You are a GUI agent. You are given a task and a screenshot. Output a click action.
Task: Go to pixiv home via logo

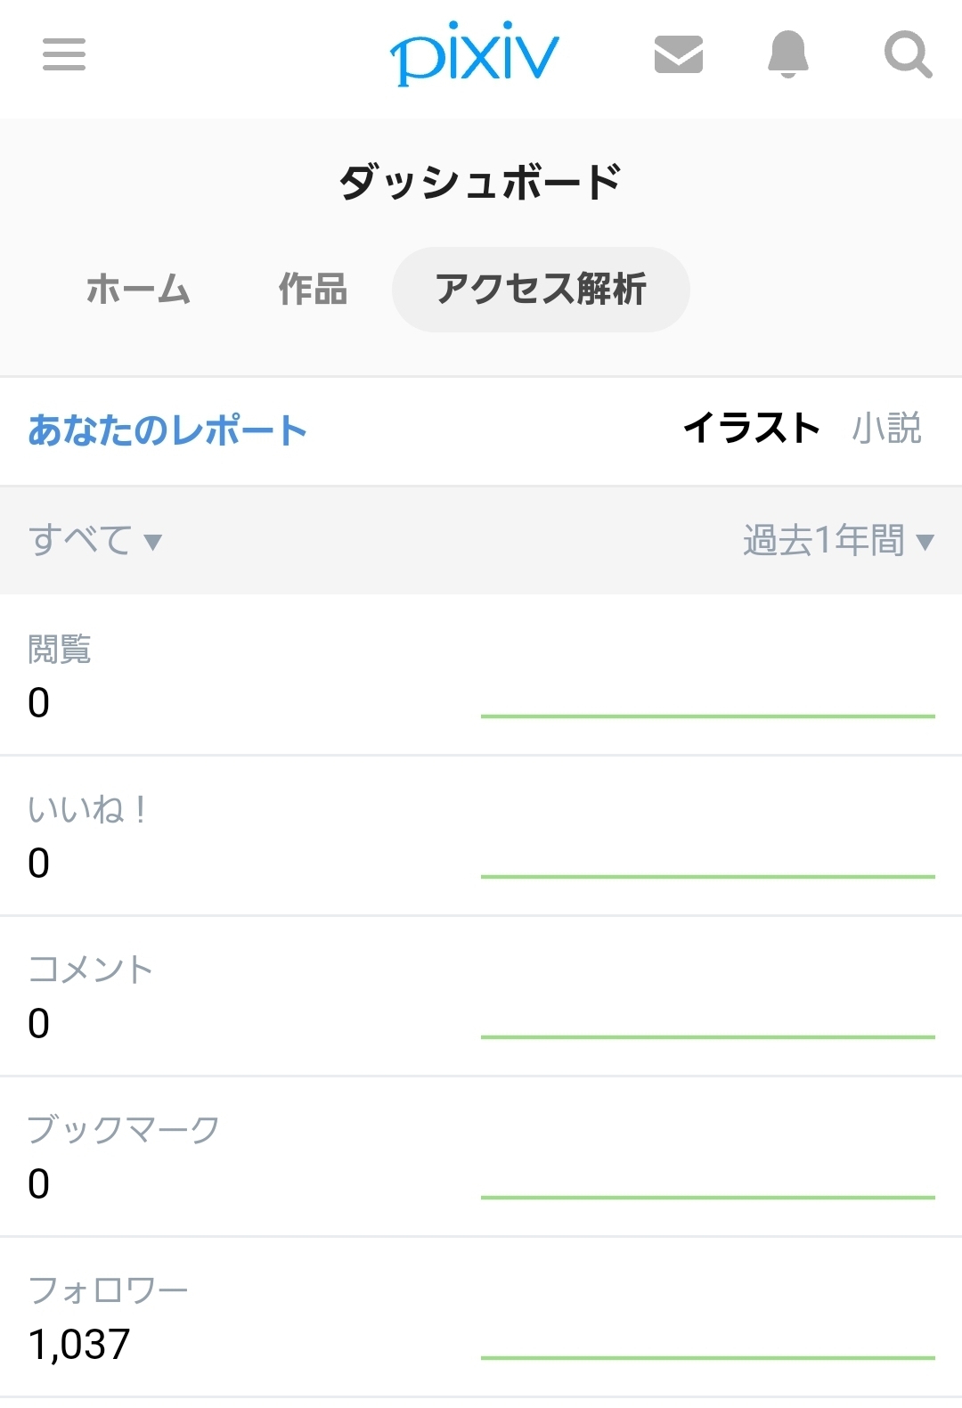click(474, 53)
